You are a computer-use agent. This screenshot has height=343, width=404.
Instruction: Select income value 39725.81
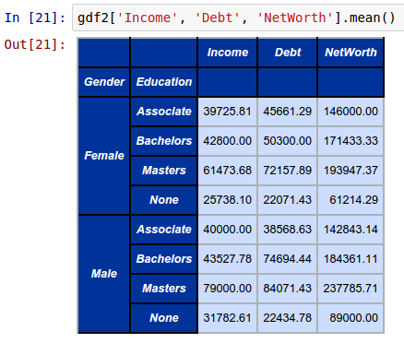click(228, 112)
